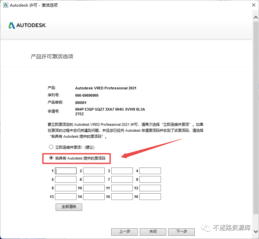
Task: Select 我具有 Autodesk 提供的激活码 radio option
Action: [51, 158]
